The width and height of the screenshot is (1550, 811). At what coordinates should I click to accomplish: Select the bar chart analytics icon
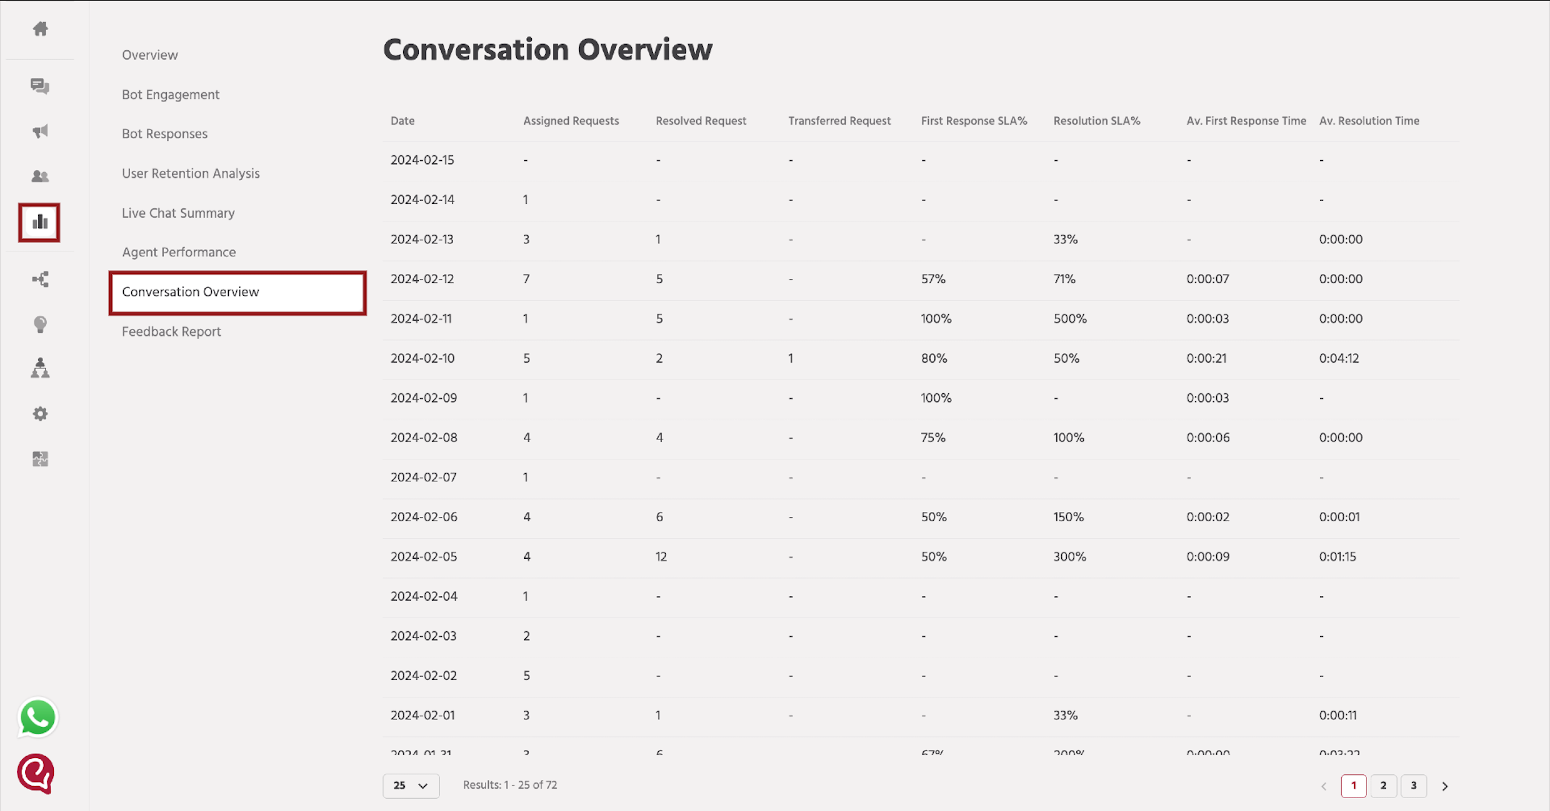click(40, 223)
